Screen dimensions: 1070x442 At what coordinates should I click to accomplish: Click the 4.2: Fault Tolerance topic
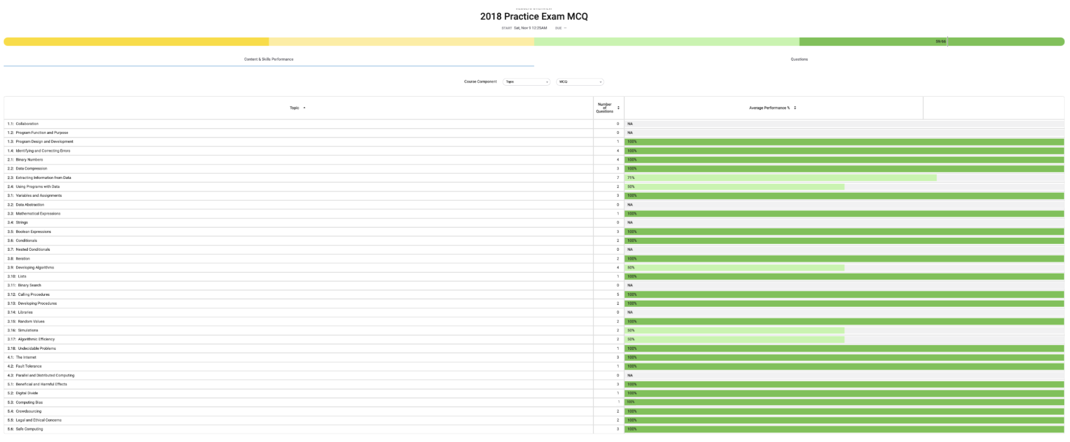coord(25,366)
